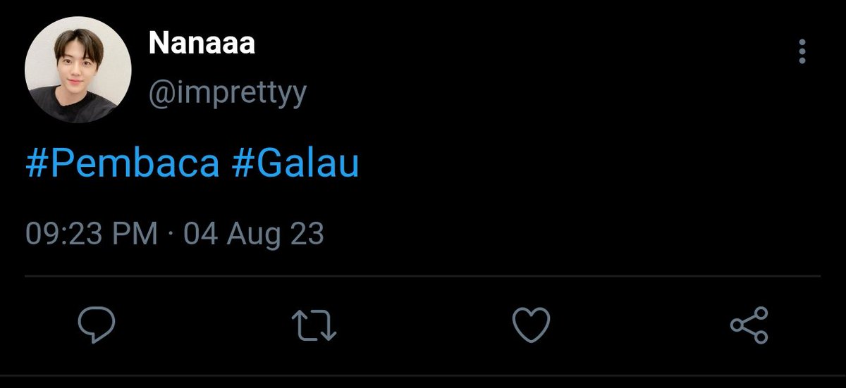This screenshot has height=388, width=846.
Task: Open the #Pembaca hashtag
Action: 122,164
